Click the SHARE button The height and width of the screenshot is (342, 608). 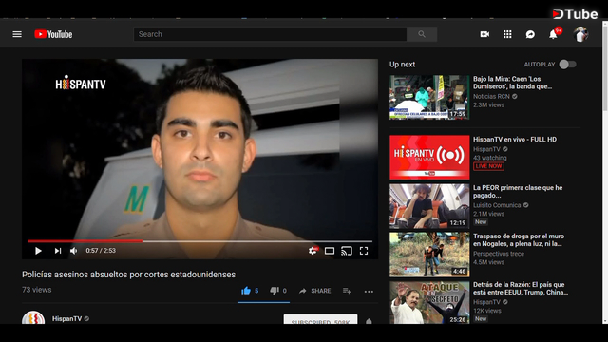click(x=314, y=291)
